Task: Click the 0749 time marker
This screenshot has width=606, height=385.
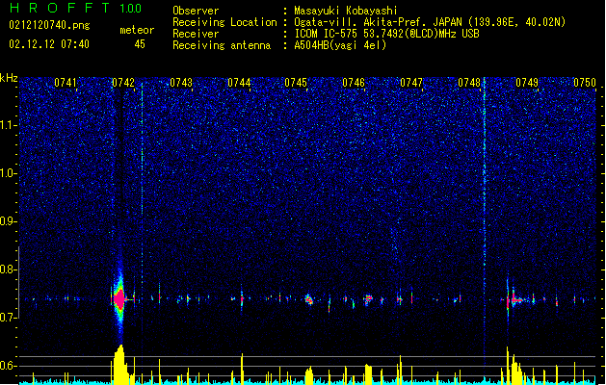Action: (527, 83)
